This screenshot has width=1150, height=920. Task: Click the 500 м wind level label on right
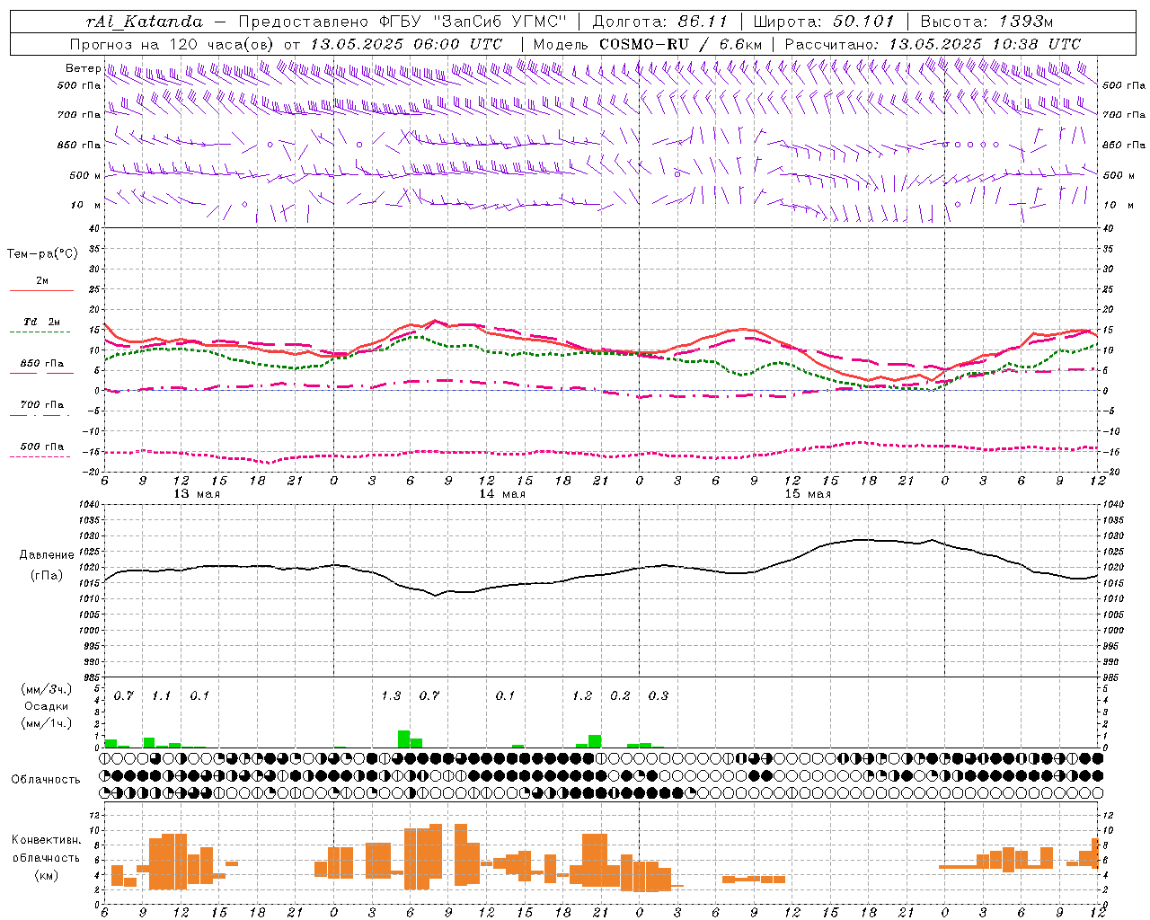[1119, 175]
